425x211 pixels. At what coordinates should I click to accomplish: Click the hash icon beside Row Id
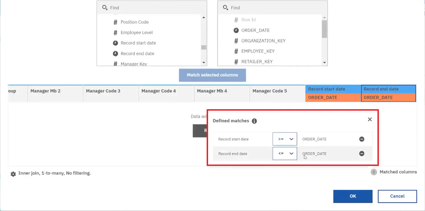pyautogui.click(x=236, y=20)
